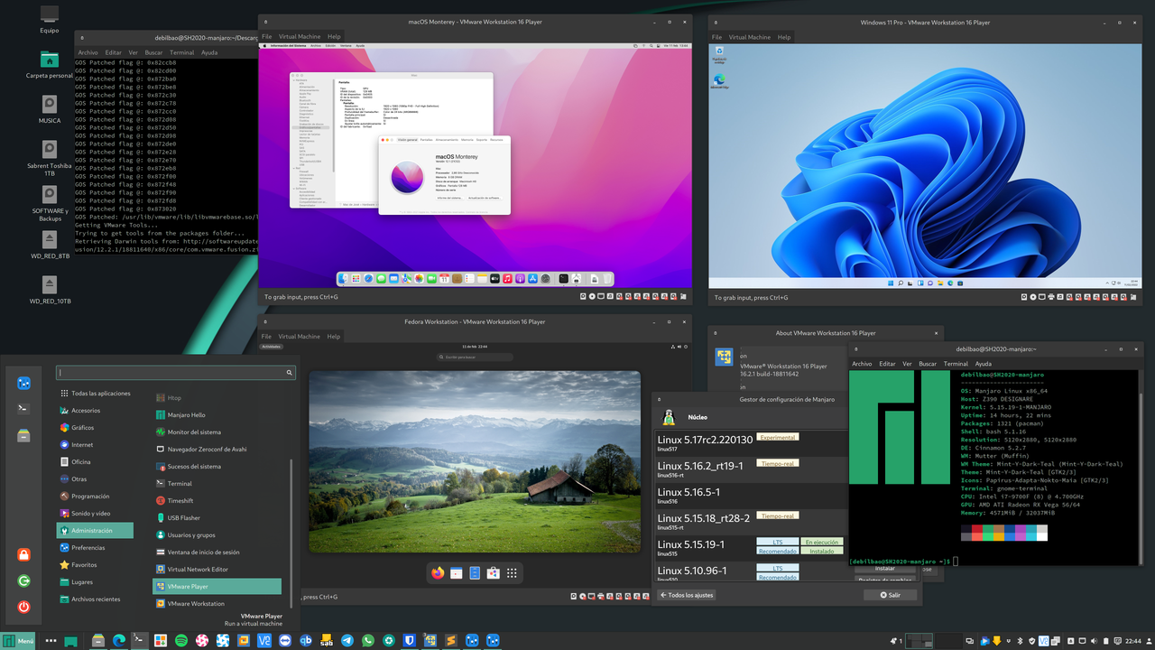Image resolution: width=1155 pixels, height=650 pixels.
Task: Open Usuarios y grupos
Action: 217,535
